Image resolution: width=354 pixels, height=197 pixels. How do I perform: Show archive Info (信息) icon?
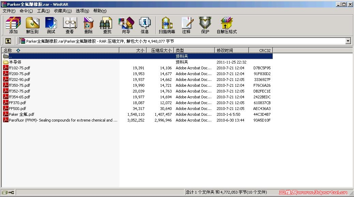(145, 25)
